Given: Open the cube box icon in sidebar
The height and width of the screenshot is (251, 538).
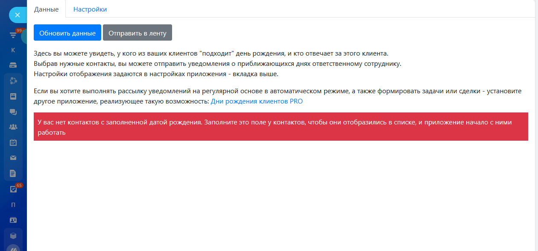Looking at the screenshot, I should (x=13, y=236).
